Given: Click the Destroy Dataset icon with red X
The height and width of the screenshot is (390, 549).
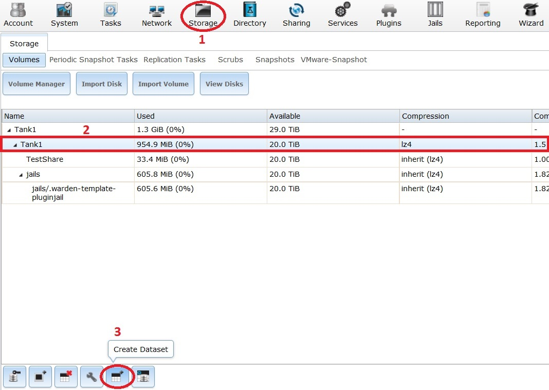Looking at the screenshot, I should 66,377.
